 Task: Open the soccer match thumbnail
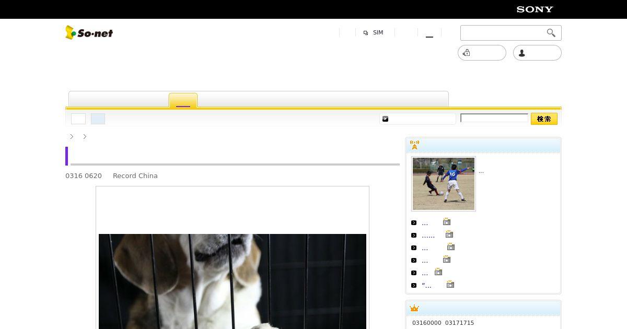click(444, 184)
